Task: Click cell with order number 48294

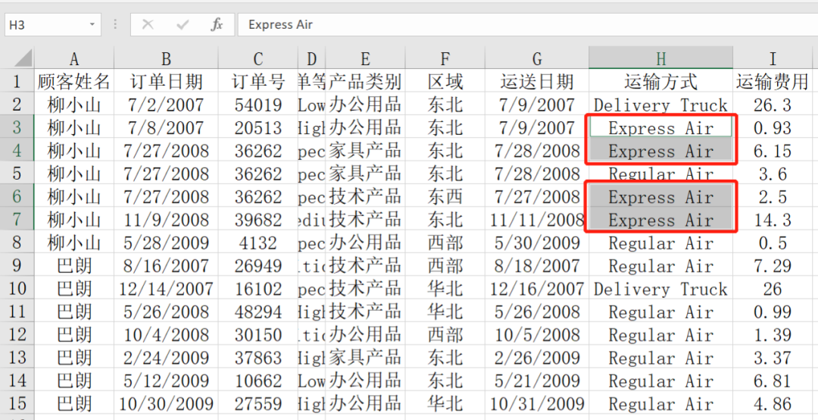Action: click(258, 312)
